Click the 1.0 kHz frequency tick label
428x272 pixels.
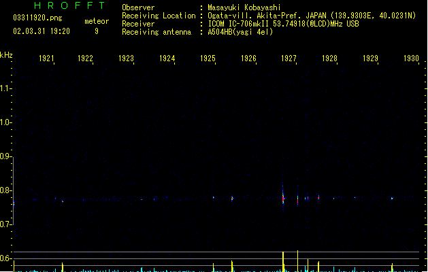[5, 122]
